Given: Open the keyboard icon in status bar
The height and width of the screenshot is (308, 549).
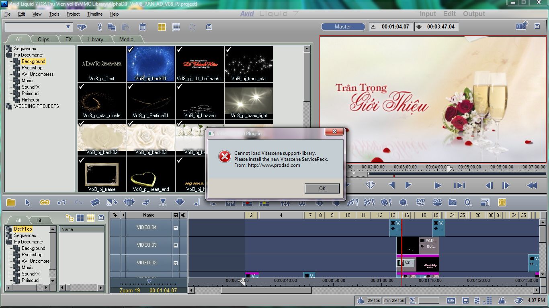Looking at the screenshot, I should pyautogui.click(x=451, y=300).
